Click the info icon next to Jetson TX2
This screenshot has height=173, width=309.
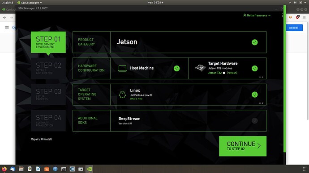point(224,73)
